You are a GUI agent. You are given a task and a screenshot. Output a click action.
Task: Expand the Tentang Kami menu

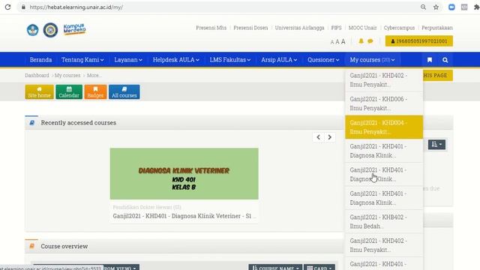[x=82, y=60]
